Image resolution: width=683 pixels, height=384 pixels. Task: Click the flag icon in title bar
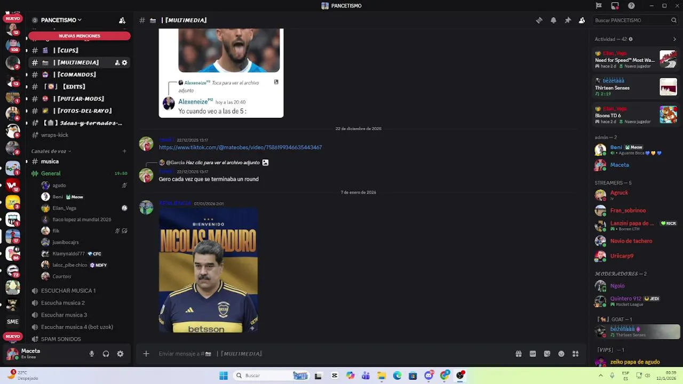pos(599,6)
